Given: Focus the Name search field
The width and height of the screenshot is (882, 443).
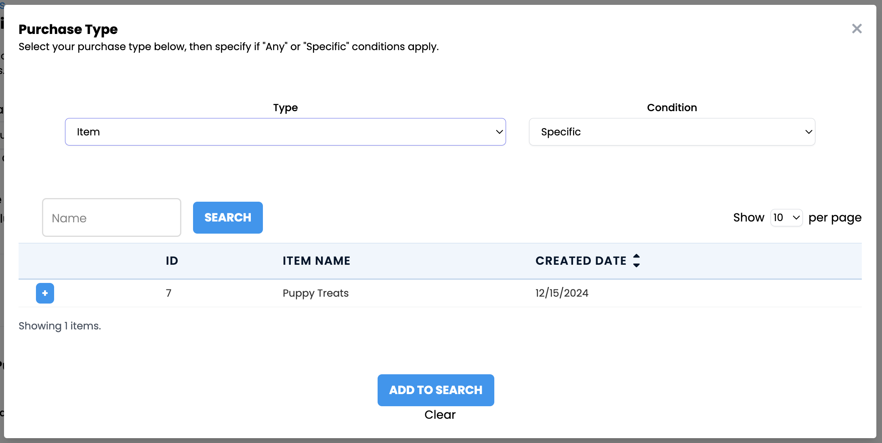Looking at the screenshot, I should [x=111, y=218].
